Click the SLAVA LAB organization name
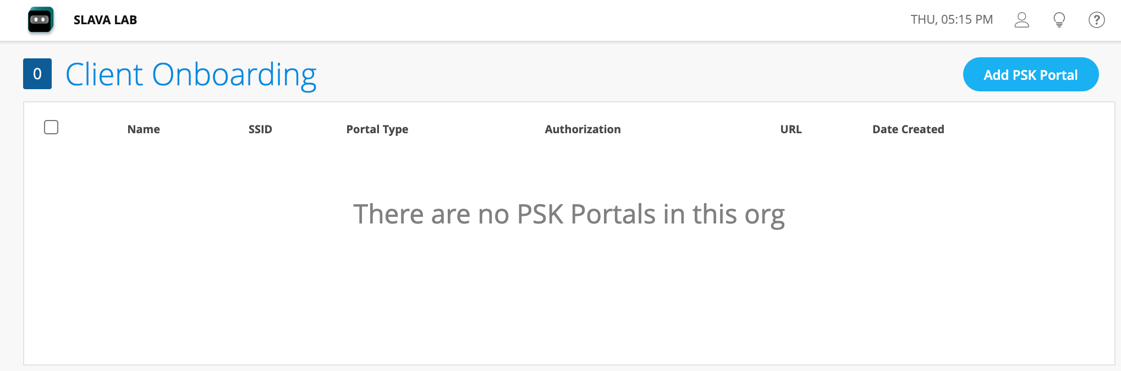Image resolution: width=1121 pixels, height=371 pixels. pyautogui.click(x=105, y=20)
